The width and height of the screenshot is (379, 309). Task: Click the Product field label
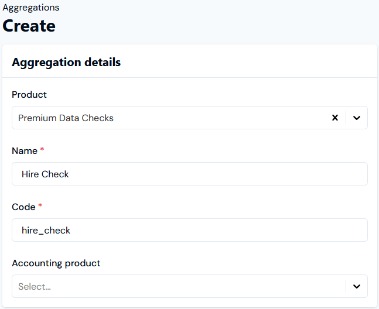[x=29, y=95]
